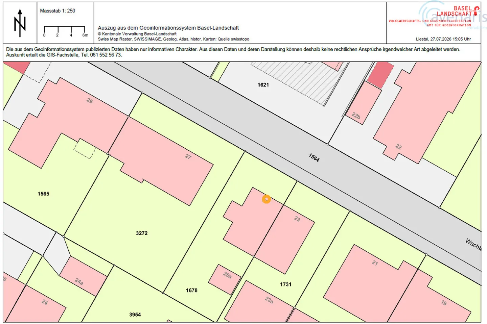Click house number 21 label
Screen dimensions: 487x324
tap(375, 263)
